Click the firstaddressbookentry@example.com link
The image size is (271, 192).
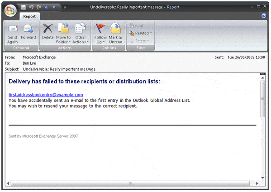point(46,95)
